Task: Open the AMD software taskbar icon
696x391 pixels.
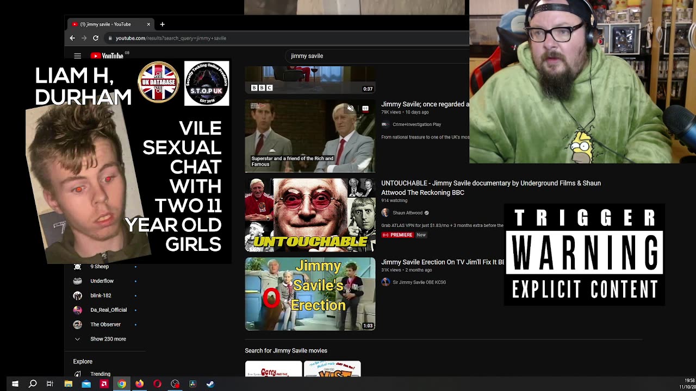Action: coord(104,384)
